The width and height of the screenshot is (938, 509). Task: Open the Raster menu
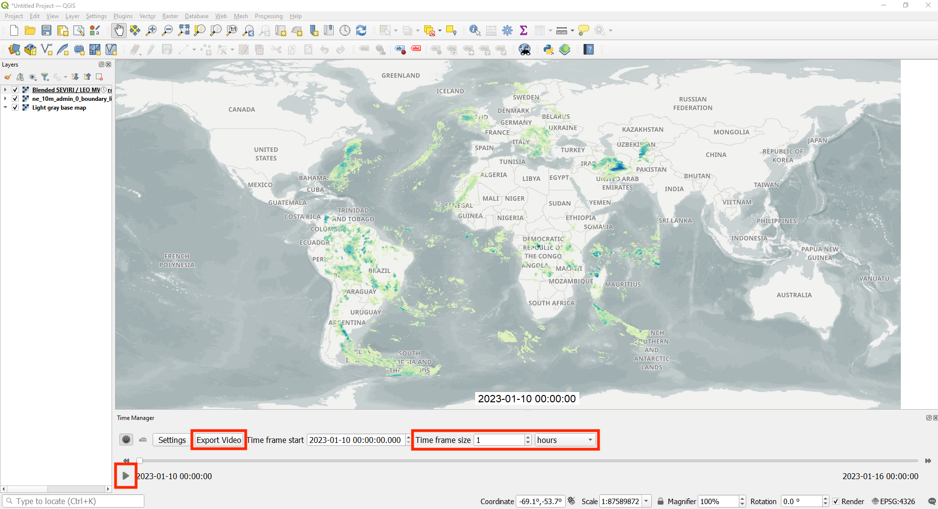click(x=170, y=16)
